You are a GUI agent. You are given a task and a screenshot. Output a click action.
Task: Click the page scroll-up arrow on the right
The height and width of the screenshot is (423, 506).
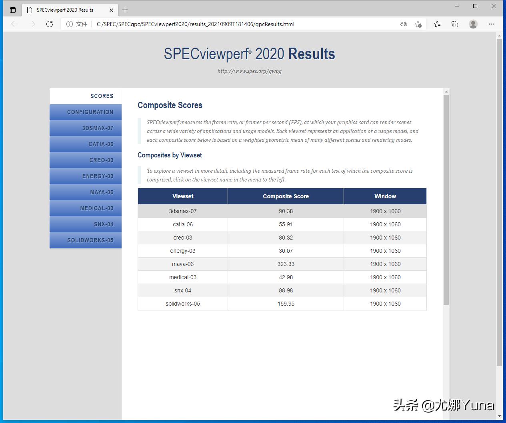499,36
